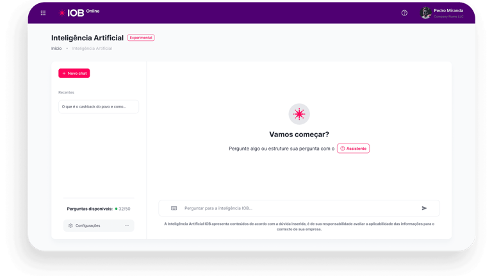Go to Início breadcrumb link
492x276 pixels.
pos(56,48)
